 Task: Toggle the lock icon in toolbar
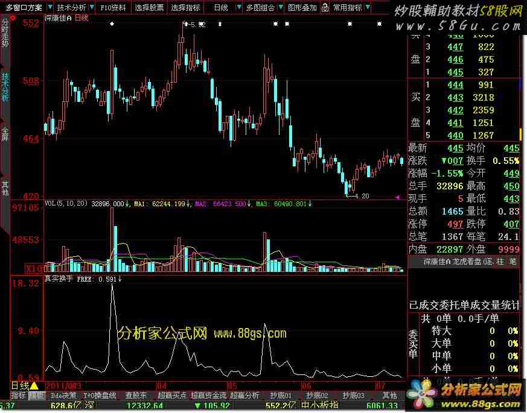325,7
